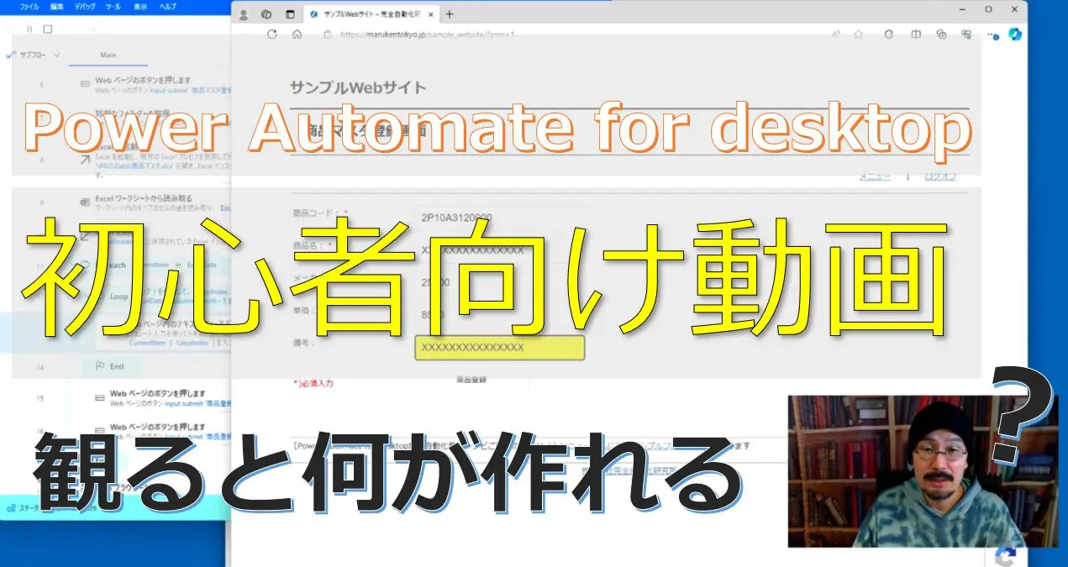Click the status icon in Power Automate status bar
The image size is (1068, 567).
(10, 507)
